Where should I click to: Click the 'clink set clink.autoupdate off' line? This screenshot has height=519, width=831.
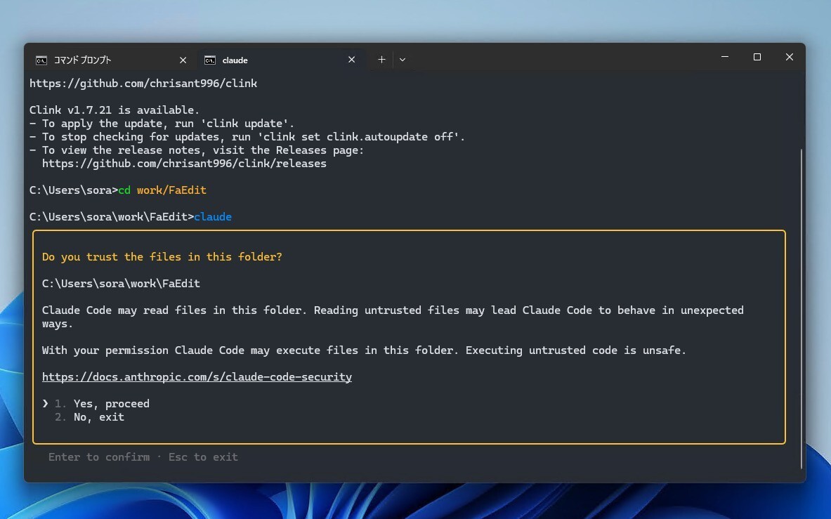pos(247,137)
